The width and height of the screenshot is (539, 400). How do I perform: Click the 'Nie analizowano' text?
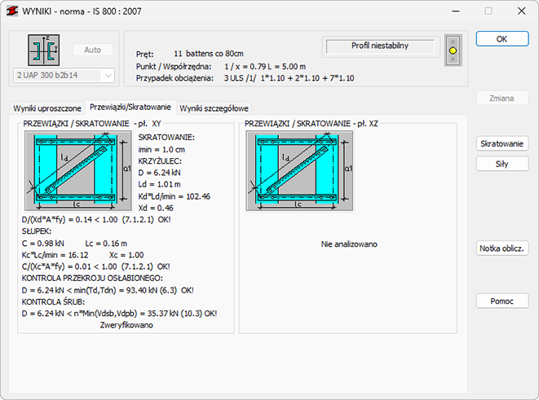349,244
